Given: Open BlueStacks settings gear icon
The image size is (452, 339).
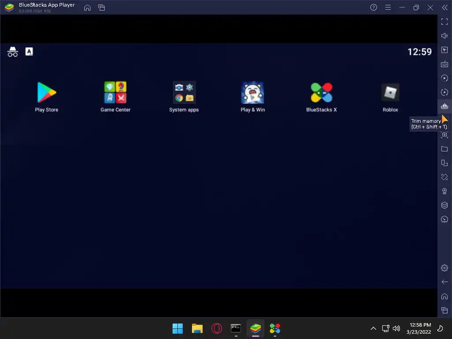Looking at the screenshot, I should [444, 268].
